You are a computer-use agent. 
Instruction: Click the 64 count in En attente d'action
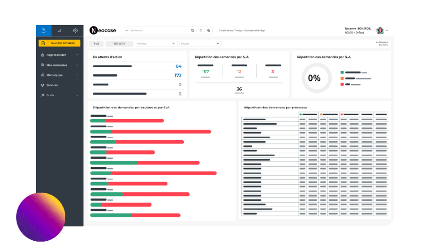(x=179, y=66)
